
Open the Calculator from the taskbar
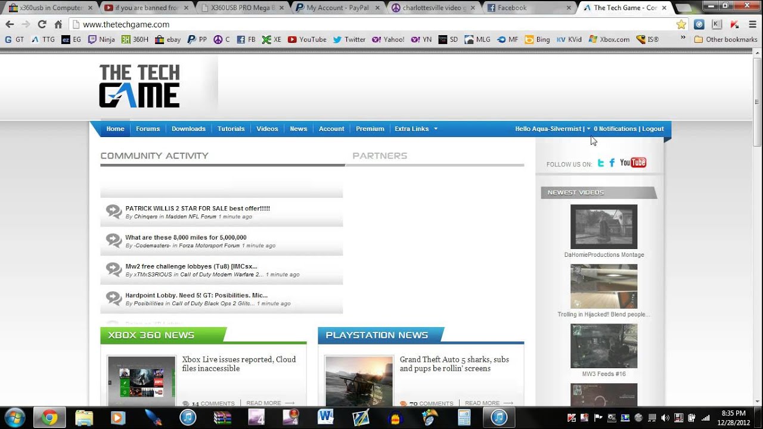[464, 417]
